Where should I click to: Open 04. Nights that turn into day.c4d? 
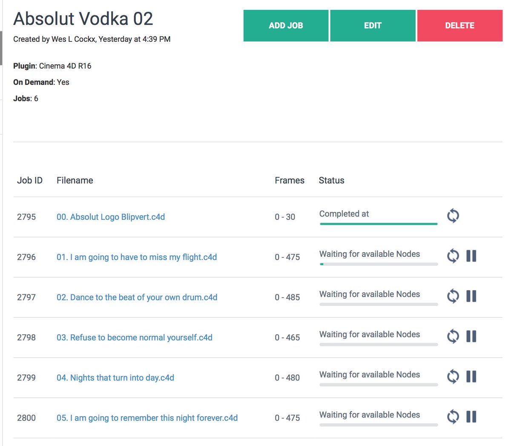(x=115, y=378)
